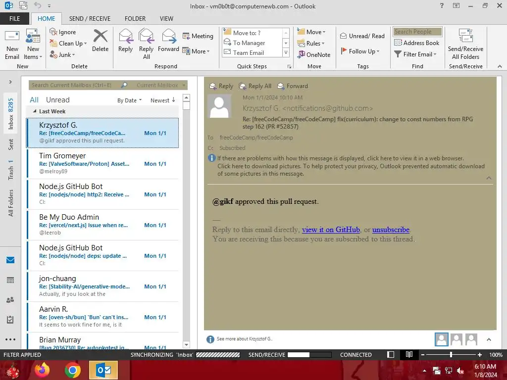Switch to Calendar view
This screenshot has width=507, height=380.
coord(10,280)
